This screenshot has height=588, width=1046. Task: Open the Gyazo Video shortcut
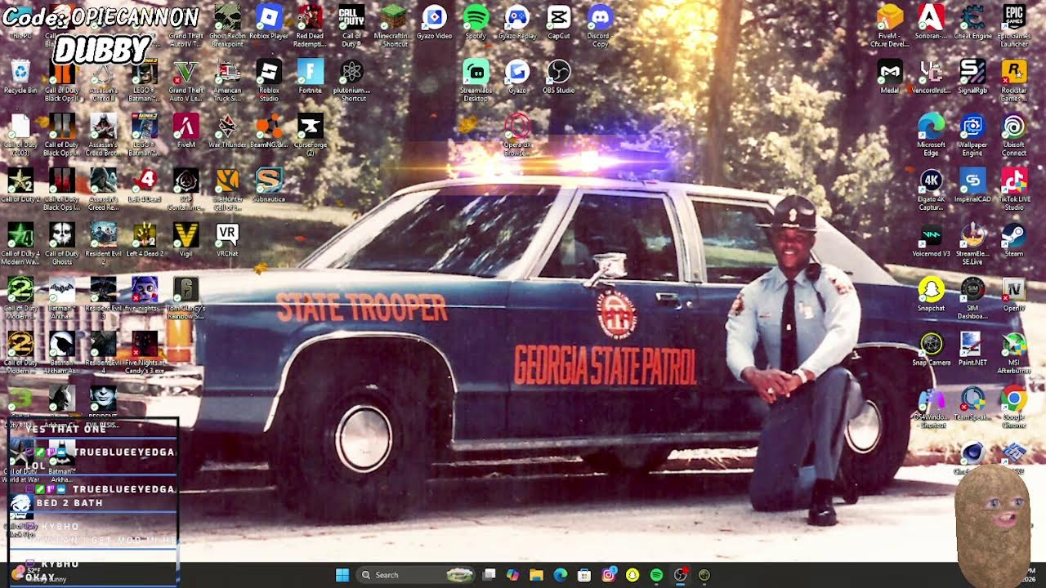[434, 22]
